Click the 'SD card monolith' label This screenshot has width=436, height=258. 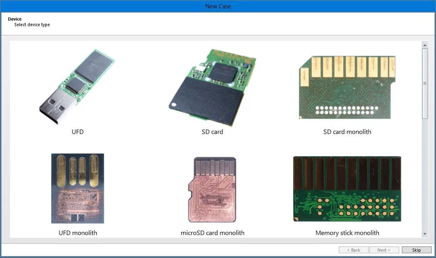click(x=347, y=132)
